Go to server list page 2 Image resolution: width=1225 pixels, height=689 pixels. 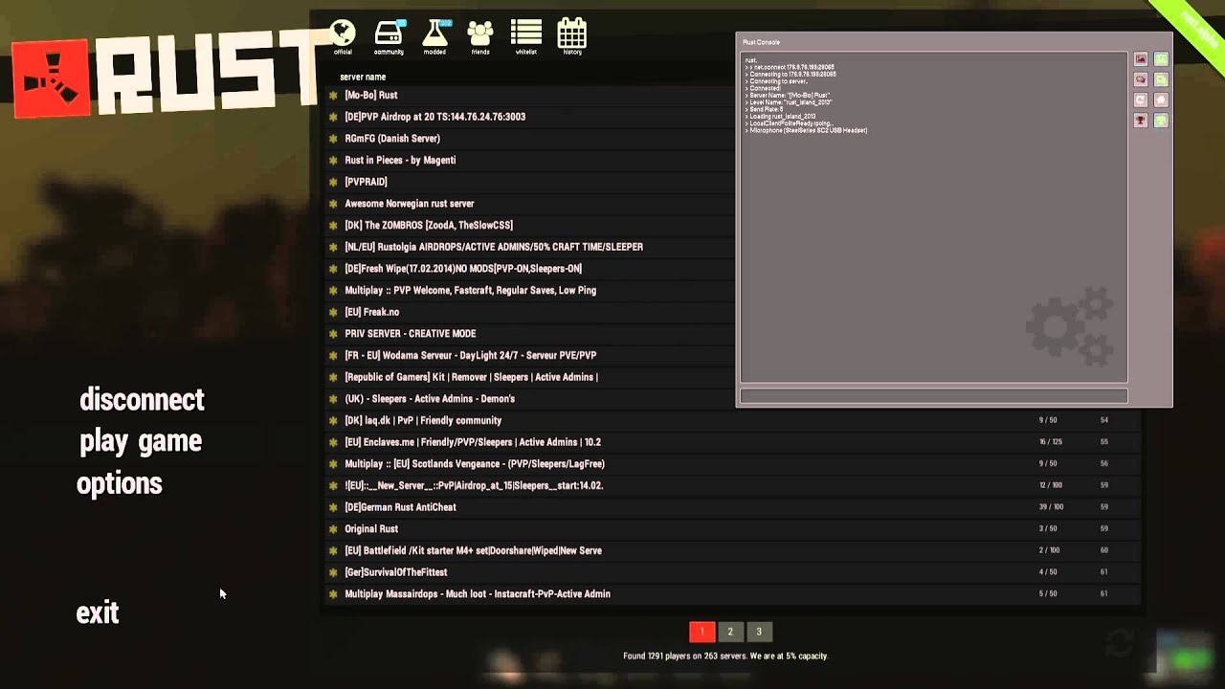pyautogui.click(x=730, y=632)
